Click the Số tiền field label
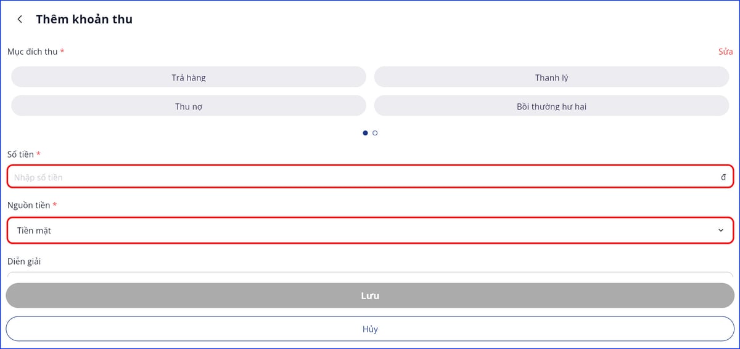The width and height of the screenshot is (740, 349). [x=21, y=154]
